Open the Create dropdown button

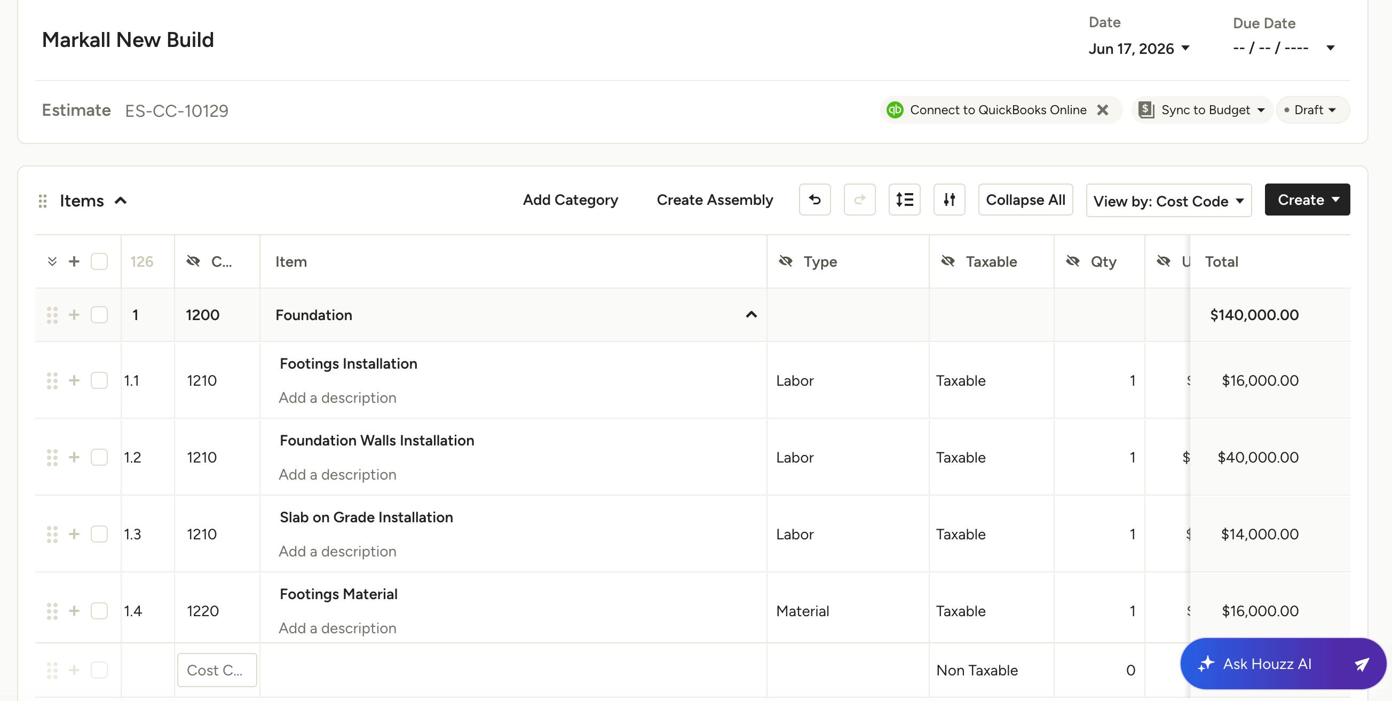[x=1307, y=200]
